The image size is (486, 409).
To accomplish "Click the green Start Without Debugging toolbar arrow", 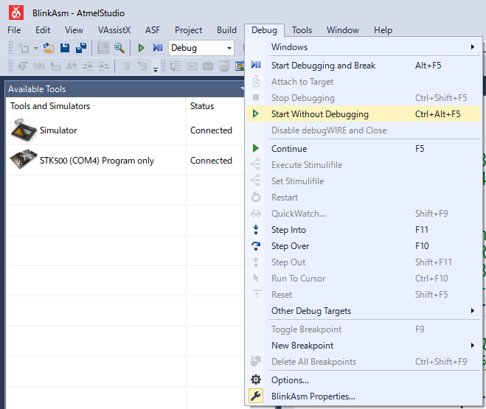I will [x=141, y=48].
